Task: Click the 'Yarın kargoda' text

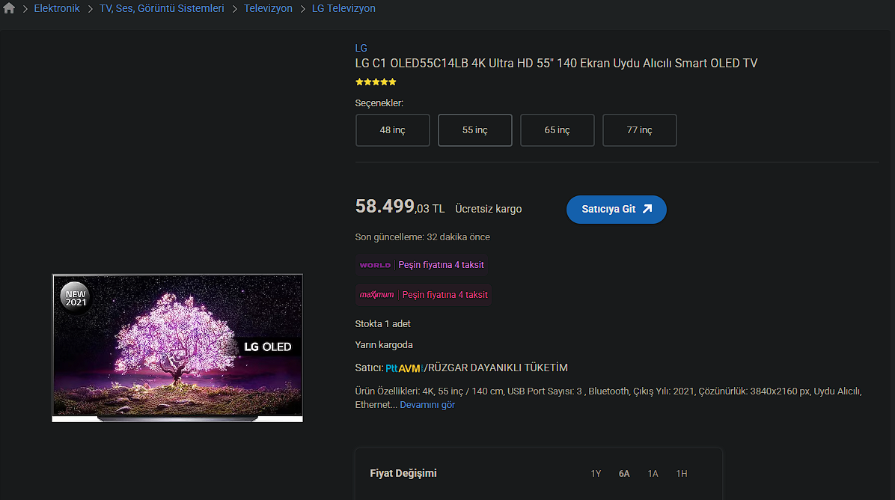Action: [384, 345]
